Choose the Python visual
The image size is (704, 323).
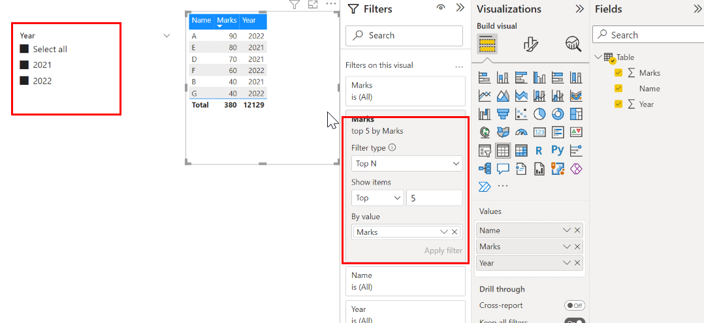[x=558, y=151]
